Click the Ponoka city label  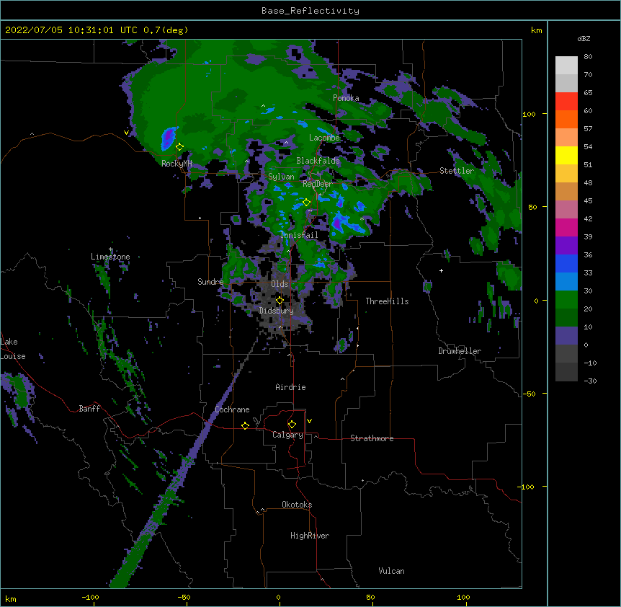pyautogui.click(x=346, y=98)
